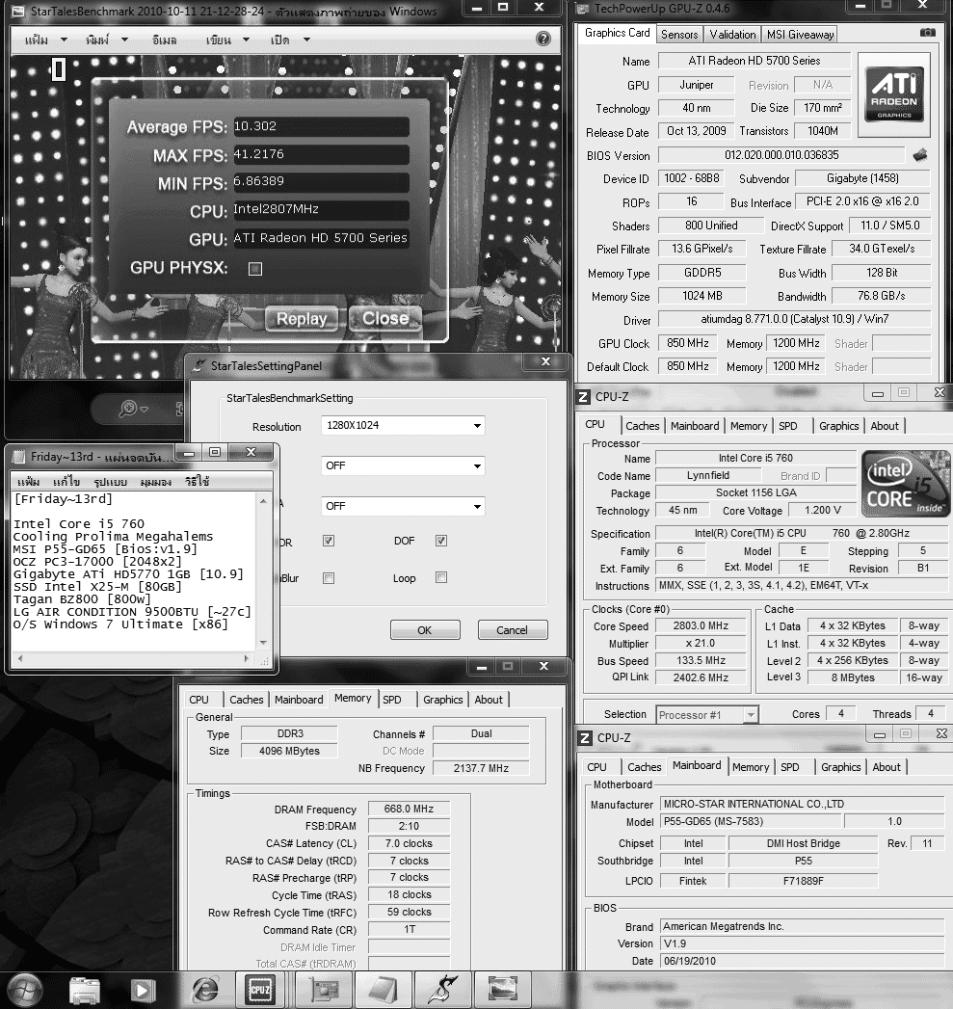Screen dimensions: 953x1009
Task: Click the GPU-Z graphics card taskbar icon
Action: tap(324, 990)
